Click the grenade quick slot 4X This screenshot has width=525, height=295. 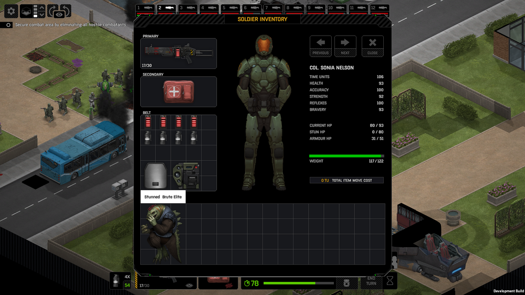[121, 281]
